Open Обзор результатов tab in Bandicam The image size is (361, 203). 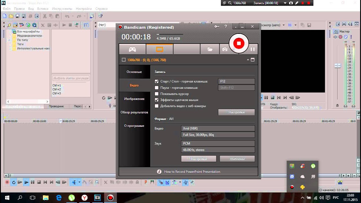point(134,112)
